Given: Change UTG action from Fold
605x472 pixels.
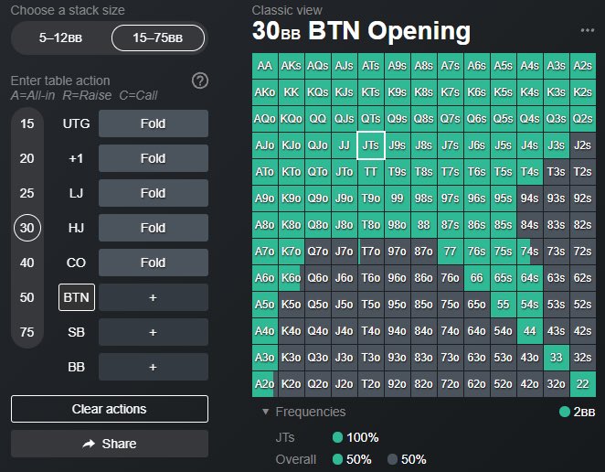Looking at the screenshot, I should pyautogui.click(x=154, y=123).
